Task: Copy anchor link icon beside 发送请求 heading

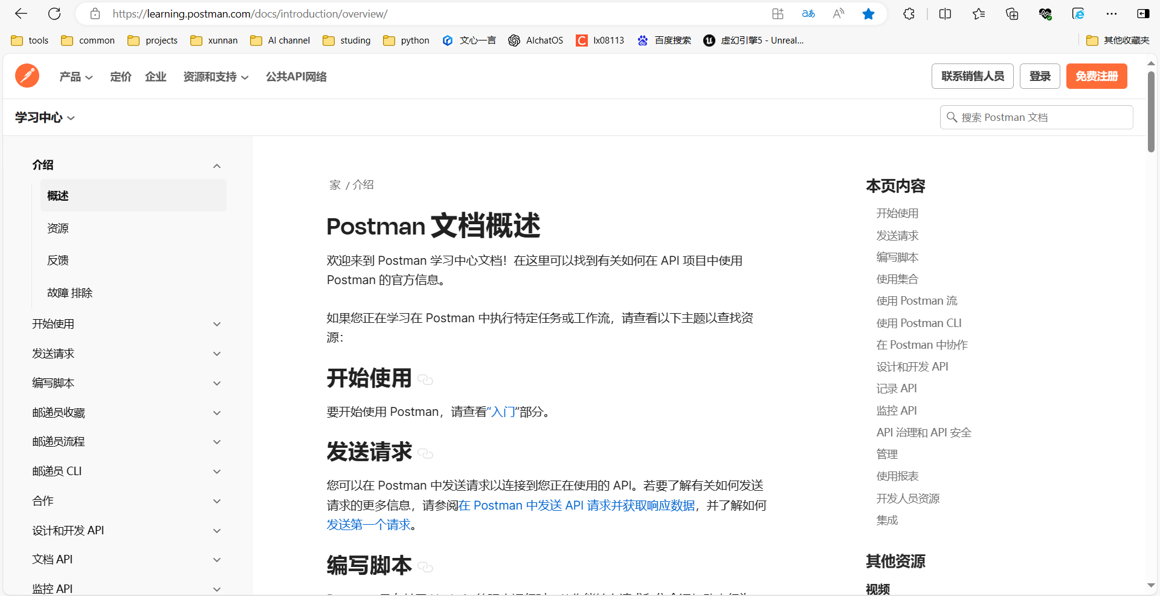Action: click(425, 453)
